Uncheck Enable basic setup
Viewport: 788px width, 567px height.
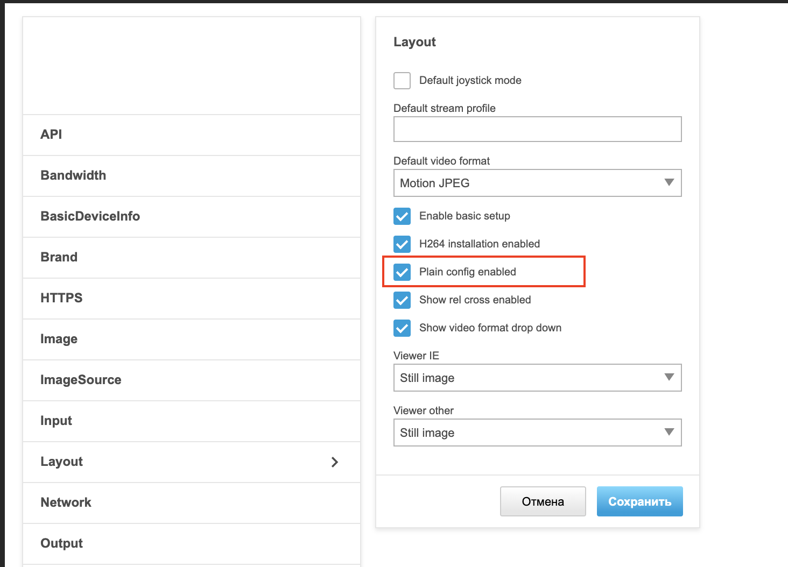coord(402,216)
